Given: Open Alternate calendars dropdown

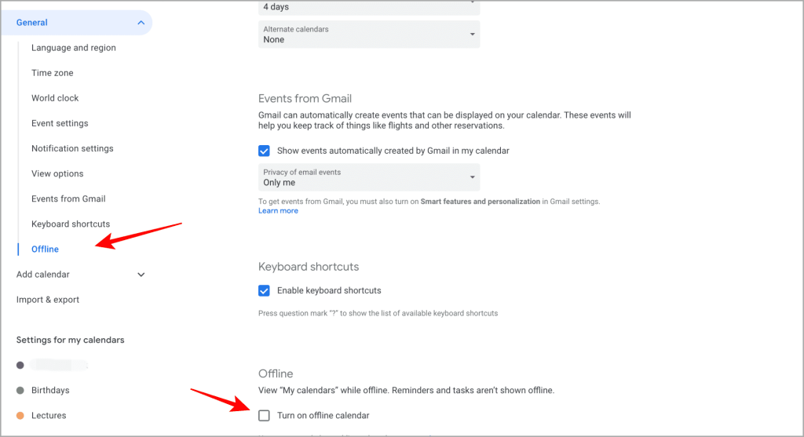Looking at the screenshot, I should (x=369, y=35).
